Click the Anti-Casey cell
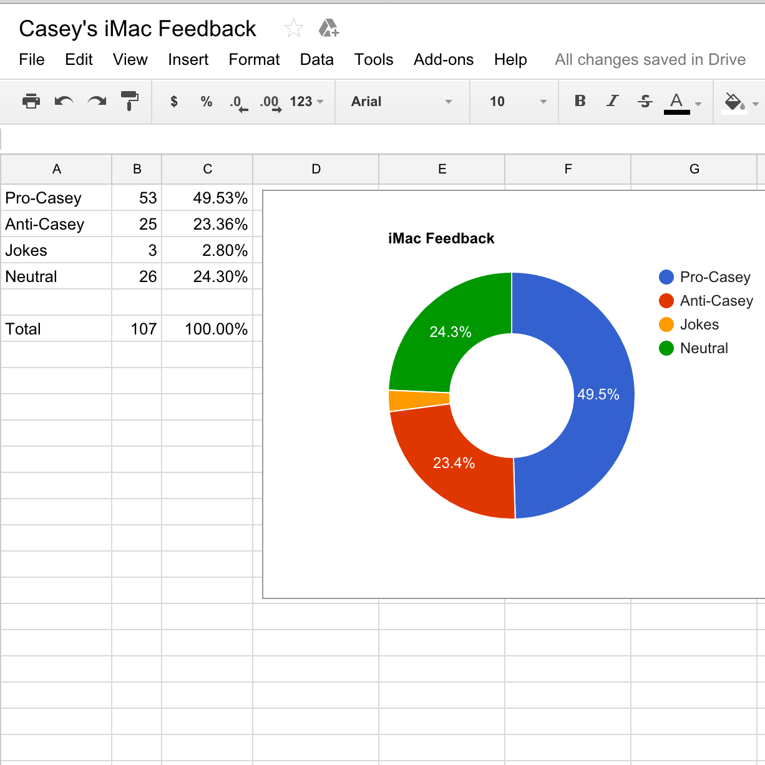Image resolution: width=765 pixels, height=765 pixels. point(56,224)
